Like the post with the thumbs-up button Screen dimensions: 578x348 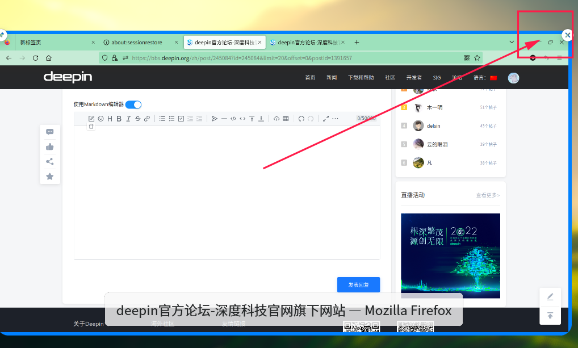50,146
